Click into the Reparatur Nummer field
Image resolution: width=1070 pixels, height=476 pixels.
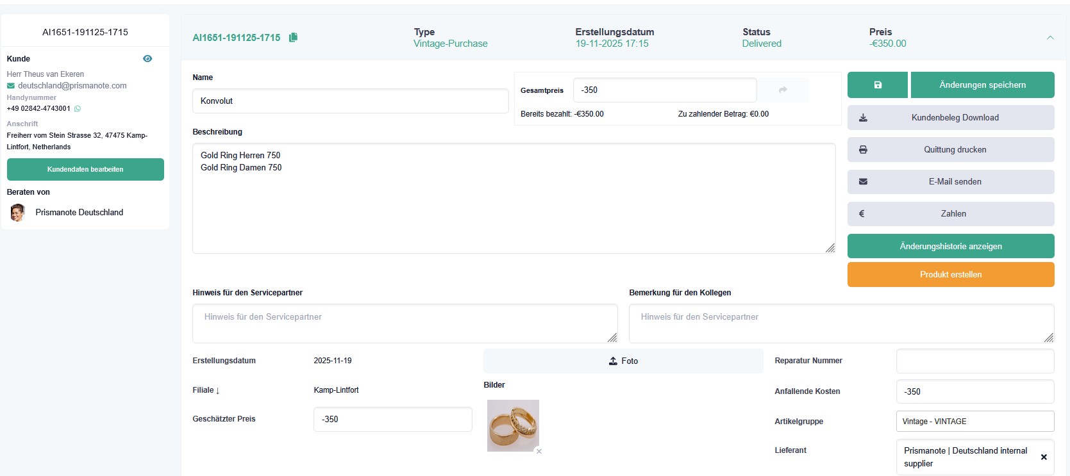(974, 361)
